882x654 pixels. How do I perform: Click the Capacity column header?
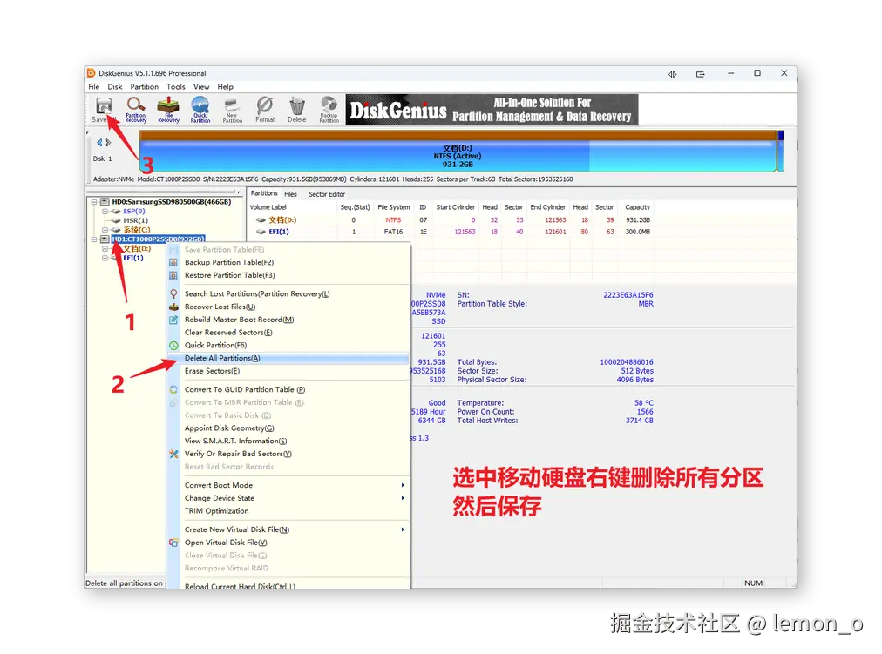click(637, 207)
